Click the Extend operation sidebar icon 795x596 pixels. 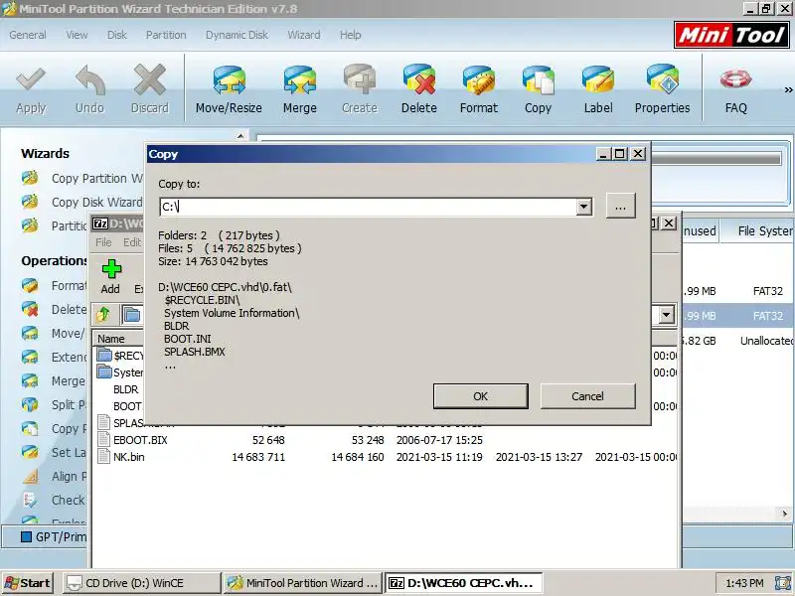click(x=30, y=357)
